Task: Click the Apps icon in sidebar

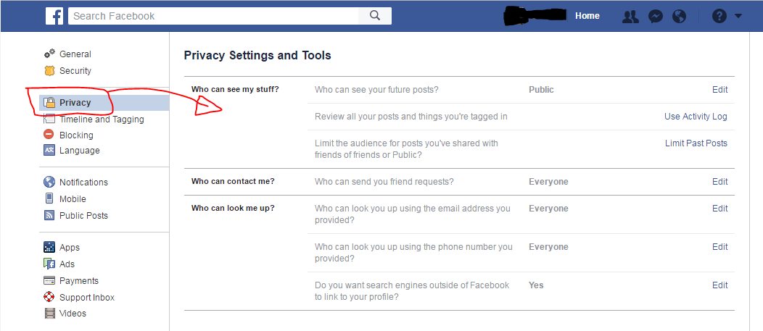Action: point(49,248)
